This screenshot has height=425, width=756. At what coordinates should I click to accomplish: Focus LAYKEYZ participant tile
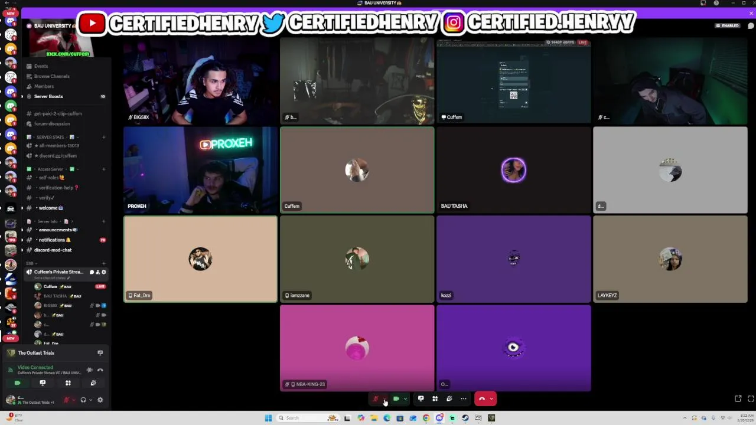tap(670, 259)
